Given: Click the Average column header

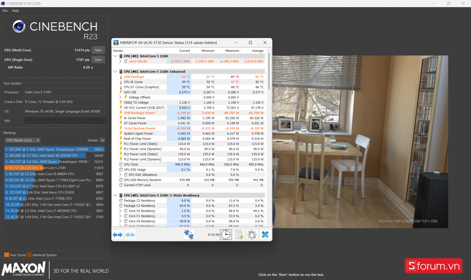Looking at the screenshot, I should [x=252, y=51].
